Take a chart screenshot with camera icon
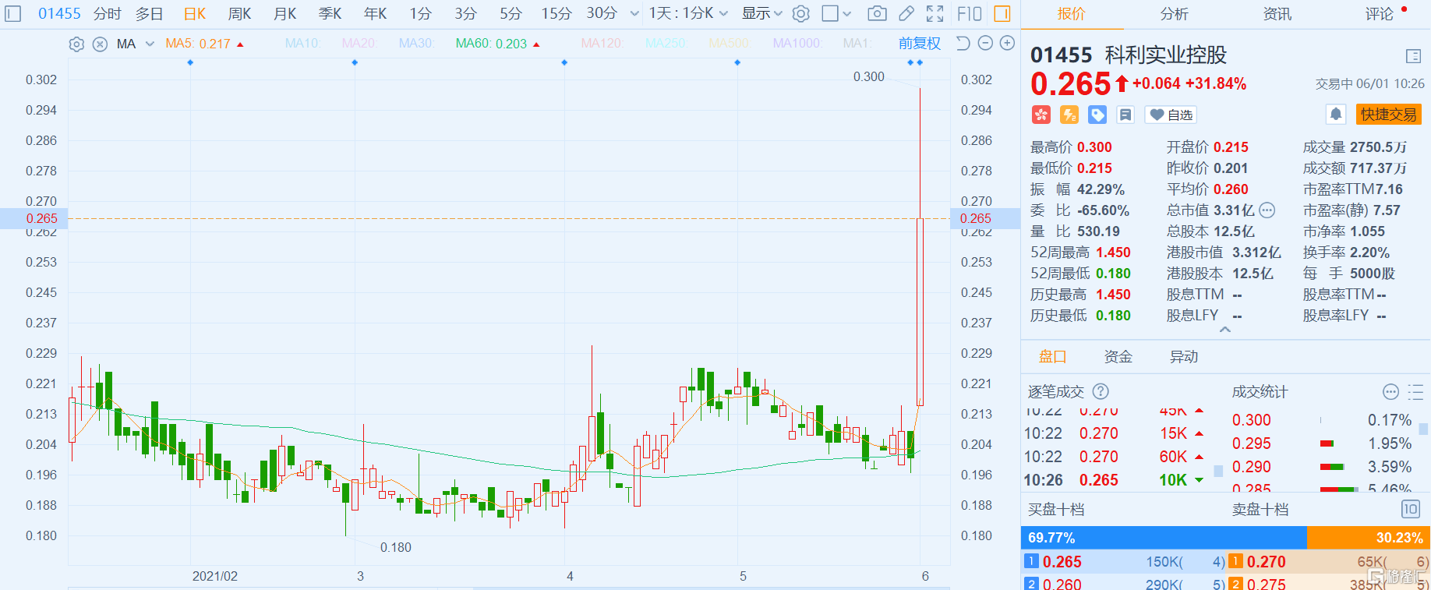The height and width of the screenshot is (590, 1431). click(x=877, y=13)
